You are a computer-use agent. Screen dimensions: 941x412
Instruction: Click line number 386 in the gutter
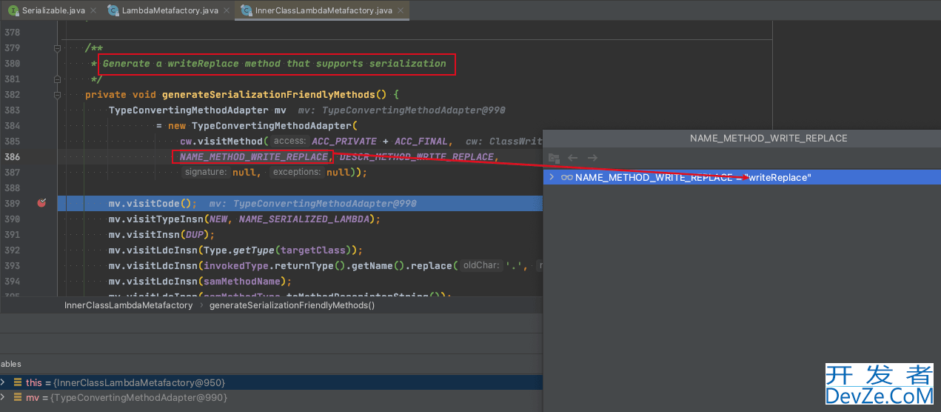12,157
